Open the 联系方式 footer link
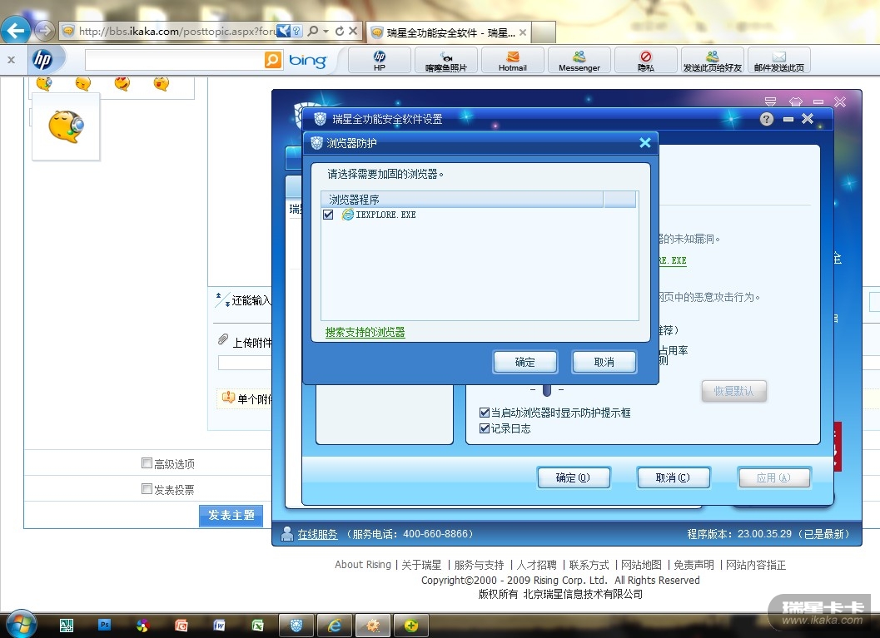 point(589,565)
